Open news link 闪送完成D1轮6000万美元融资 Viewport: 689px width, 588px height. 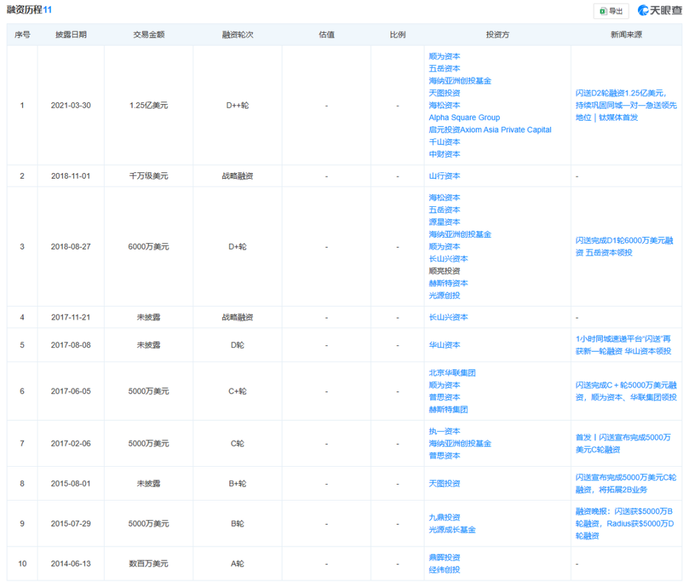625,246
